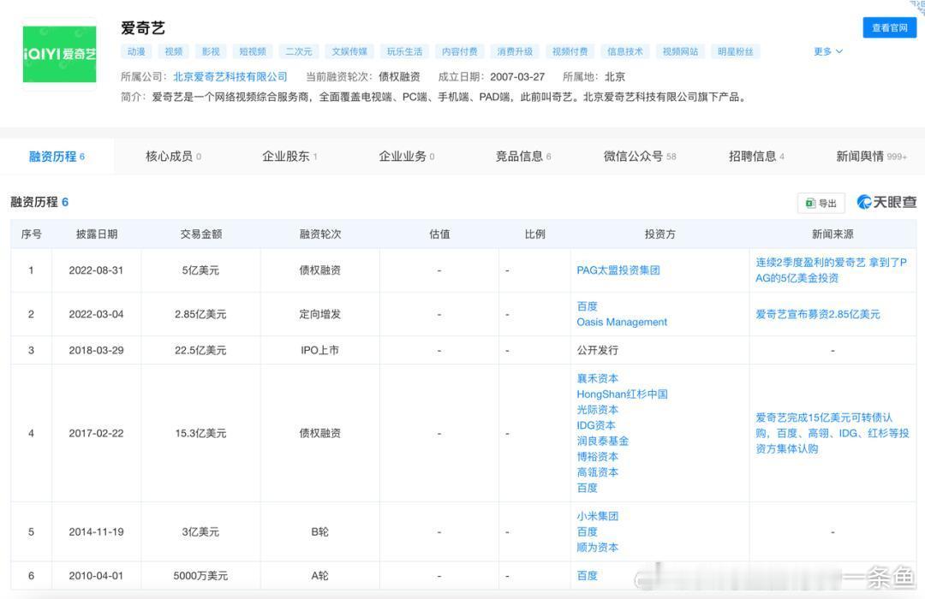
Task: Open 博裕资本 investor link
Action: 598,456
